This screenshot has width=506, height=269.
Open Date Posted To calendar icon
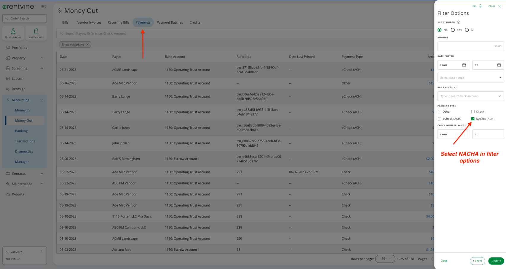pos(499,65)
